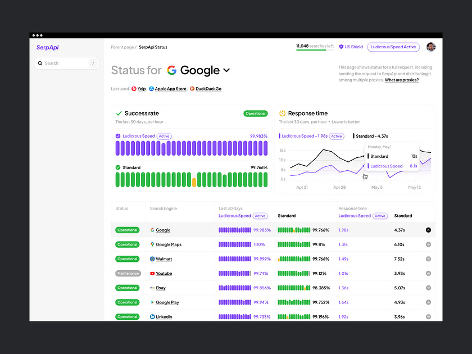Click the Yelp icon
Screen dimensions: 472x354
pos(134,89)
